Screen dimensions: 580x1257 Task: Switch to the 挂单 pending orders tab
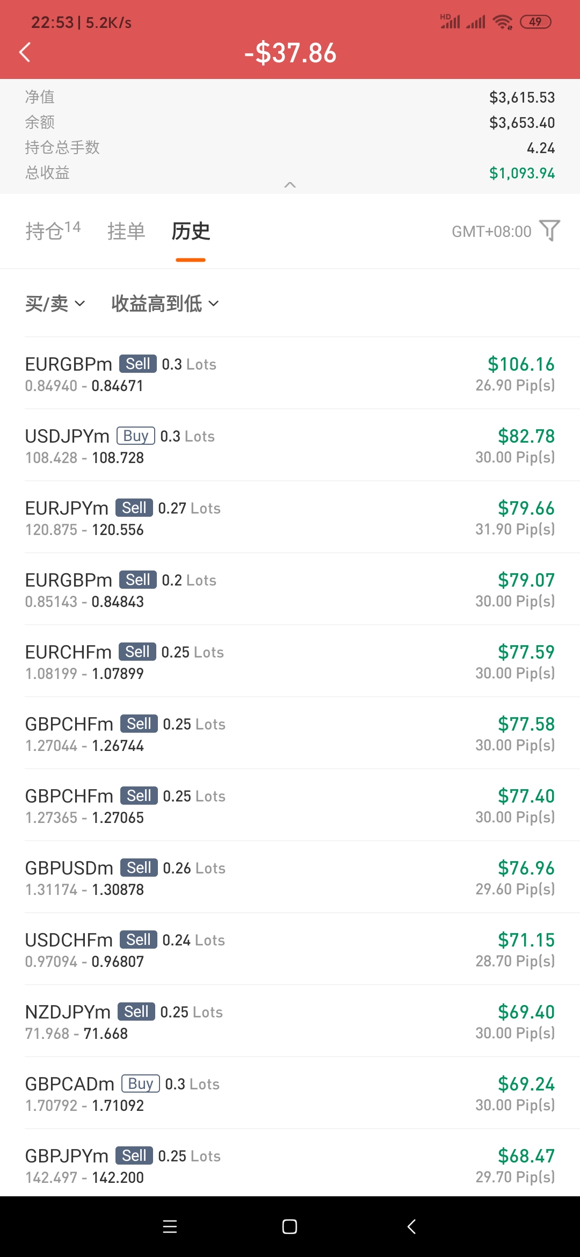tap(126, 231)
